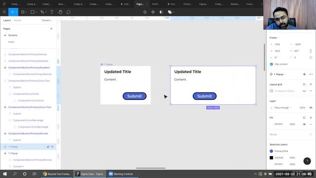Viewport: 316px width, 178px height.
Task: Open layout grid settings columns icon
Action: 272,91
